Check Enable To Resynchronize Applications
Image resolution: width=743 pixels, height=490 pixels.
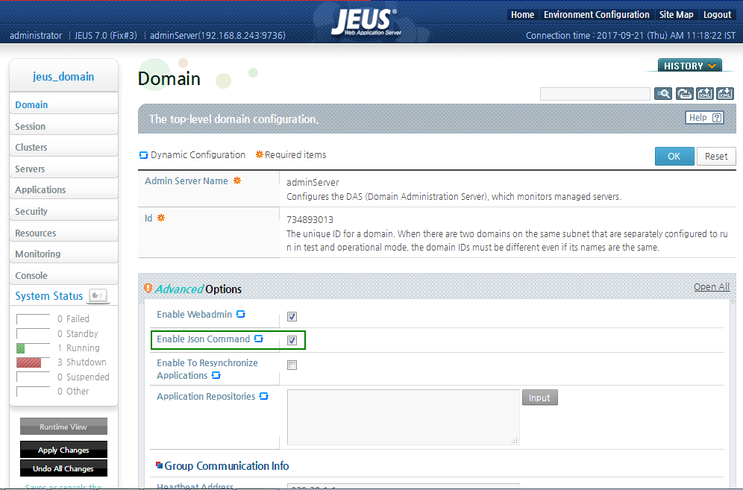(x=292, y=365)
